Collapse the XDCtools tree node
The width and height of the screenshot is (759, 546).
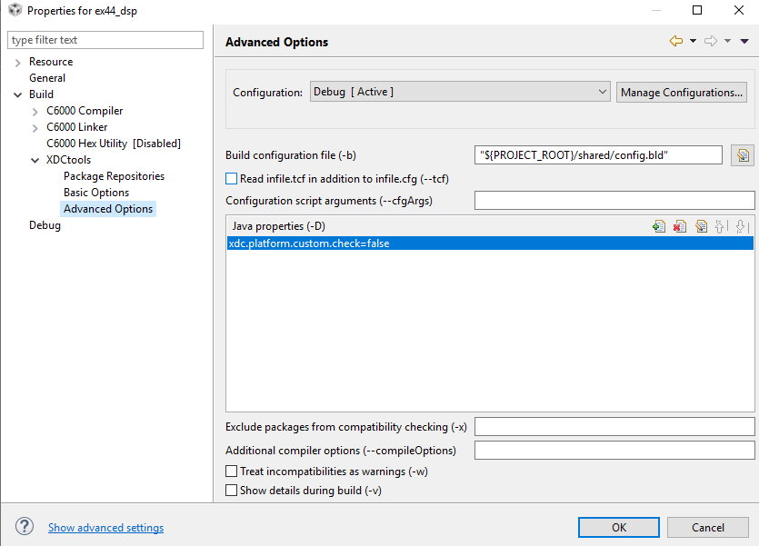pyautogui.click(x=35, y=160)
